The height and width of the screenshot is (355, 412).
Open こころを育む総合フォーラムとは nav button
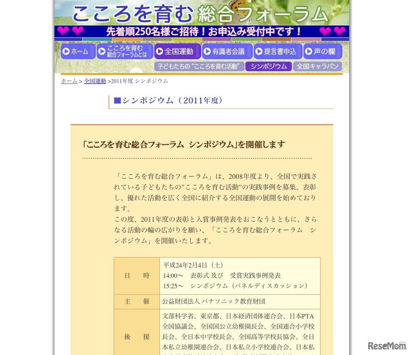[125, 51]
